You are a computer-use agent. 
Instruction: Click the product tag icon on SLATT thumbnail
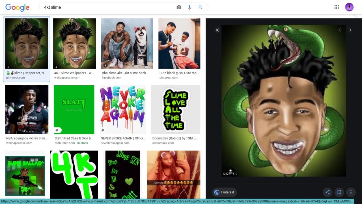tap(57, 130)
